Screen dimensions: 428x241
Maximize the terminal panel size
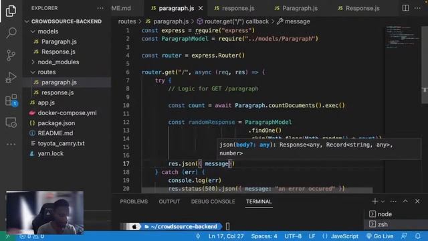tap(405, 202)
